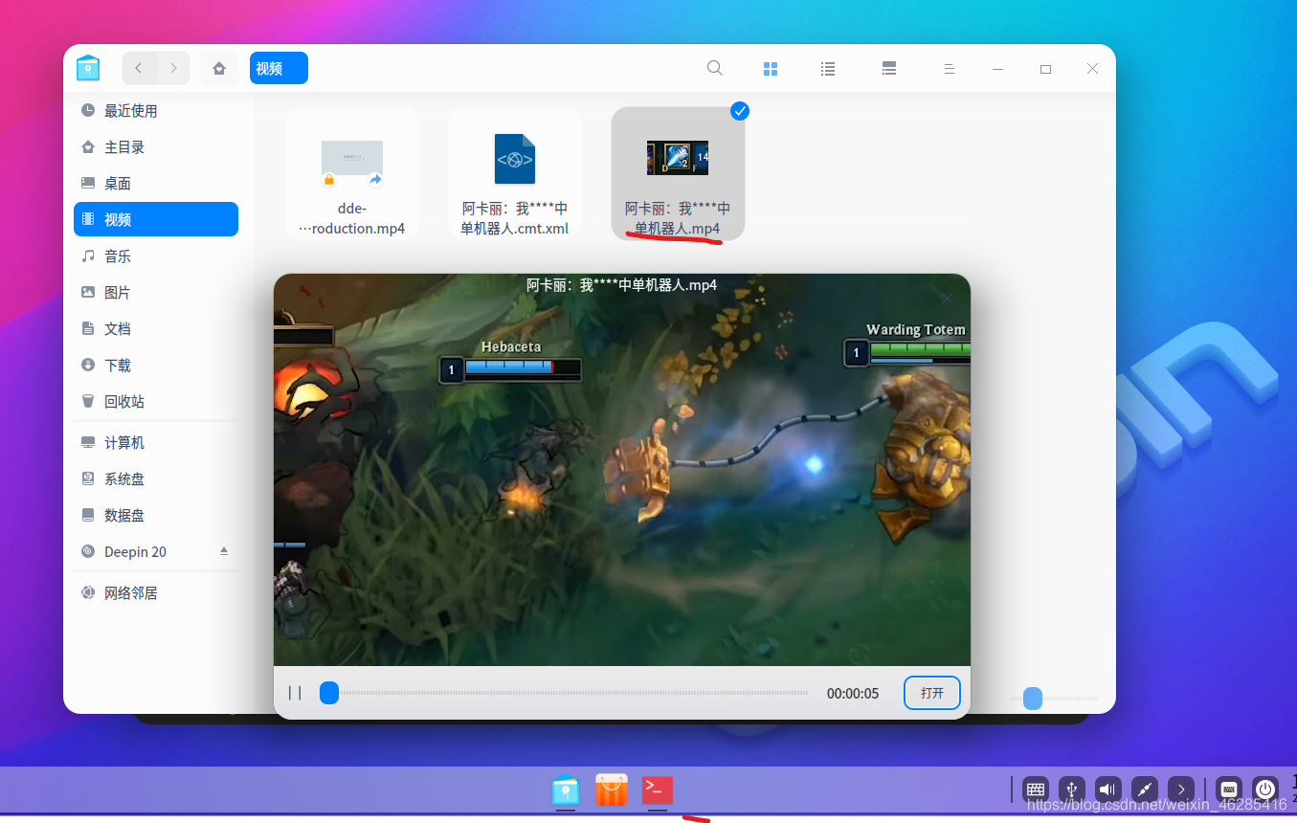The image size is (1297, 823).
Task: Switch to icon grid view
Action: [x=771, y=69]
